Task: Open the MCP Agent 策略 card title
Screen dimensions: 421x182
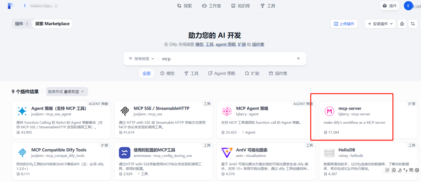Action: tap(252, 108)
